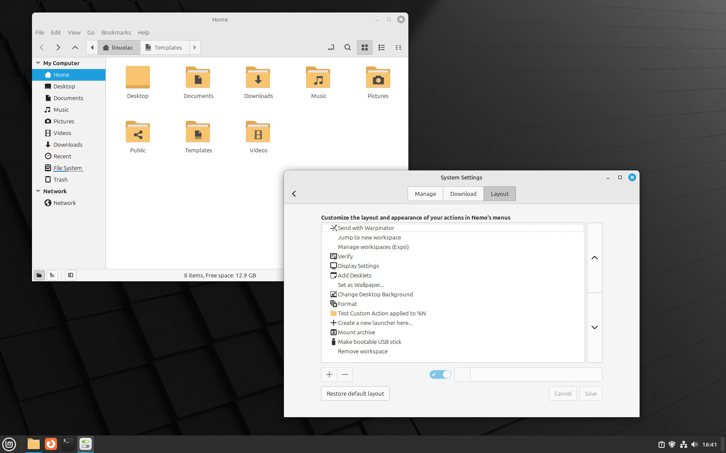This screenshot has height=453, width=726.
Task: Toggle the action enabled switch
Action: tap(440, 374)
